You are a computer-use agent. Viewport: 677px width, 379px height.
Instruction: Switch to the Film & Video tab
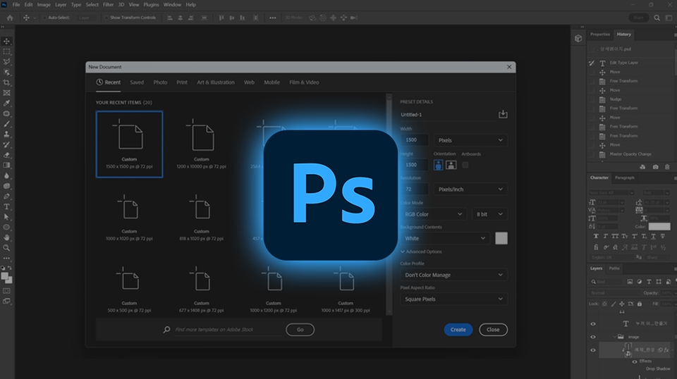click(304, 82)
